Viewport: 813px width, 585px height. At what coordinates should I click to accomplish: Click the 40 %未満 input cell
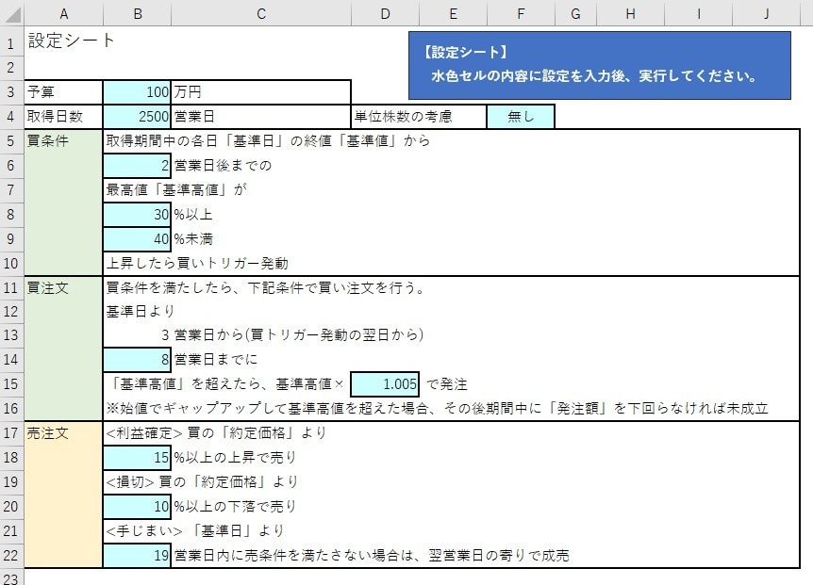[x=138, y=238]
